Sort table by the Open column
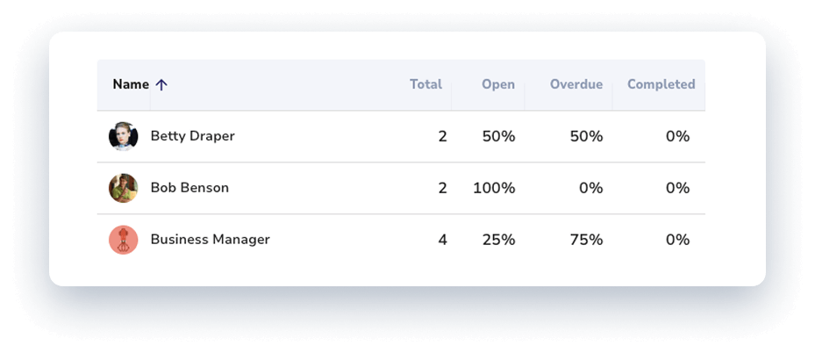 coord(497,85)
